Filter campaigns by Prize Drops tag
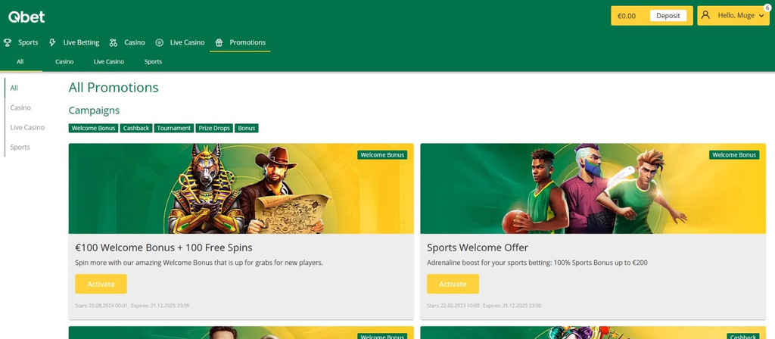 (x=214, y=128)
